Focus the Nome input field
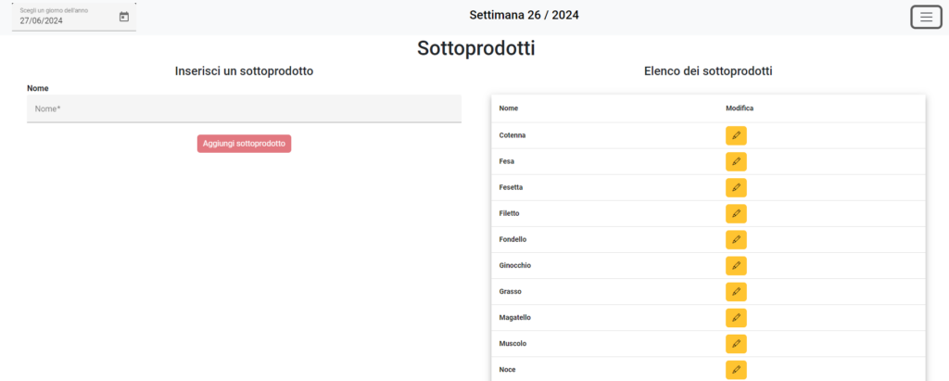This screenshot has width=949, height=381. 244,109
